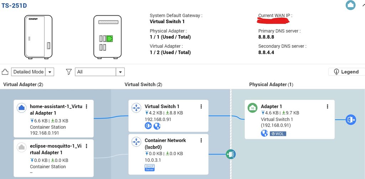
Task: Open the eclipse-mosquitto-1 adapter options menu
Action: tap(87, 146)
